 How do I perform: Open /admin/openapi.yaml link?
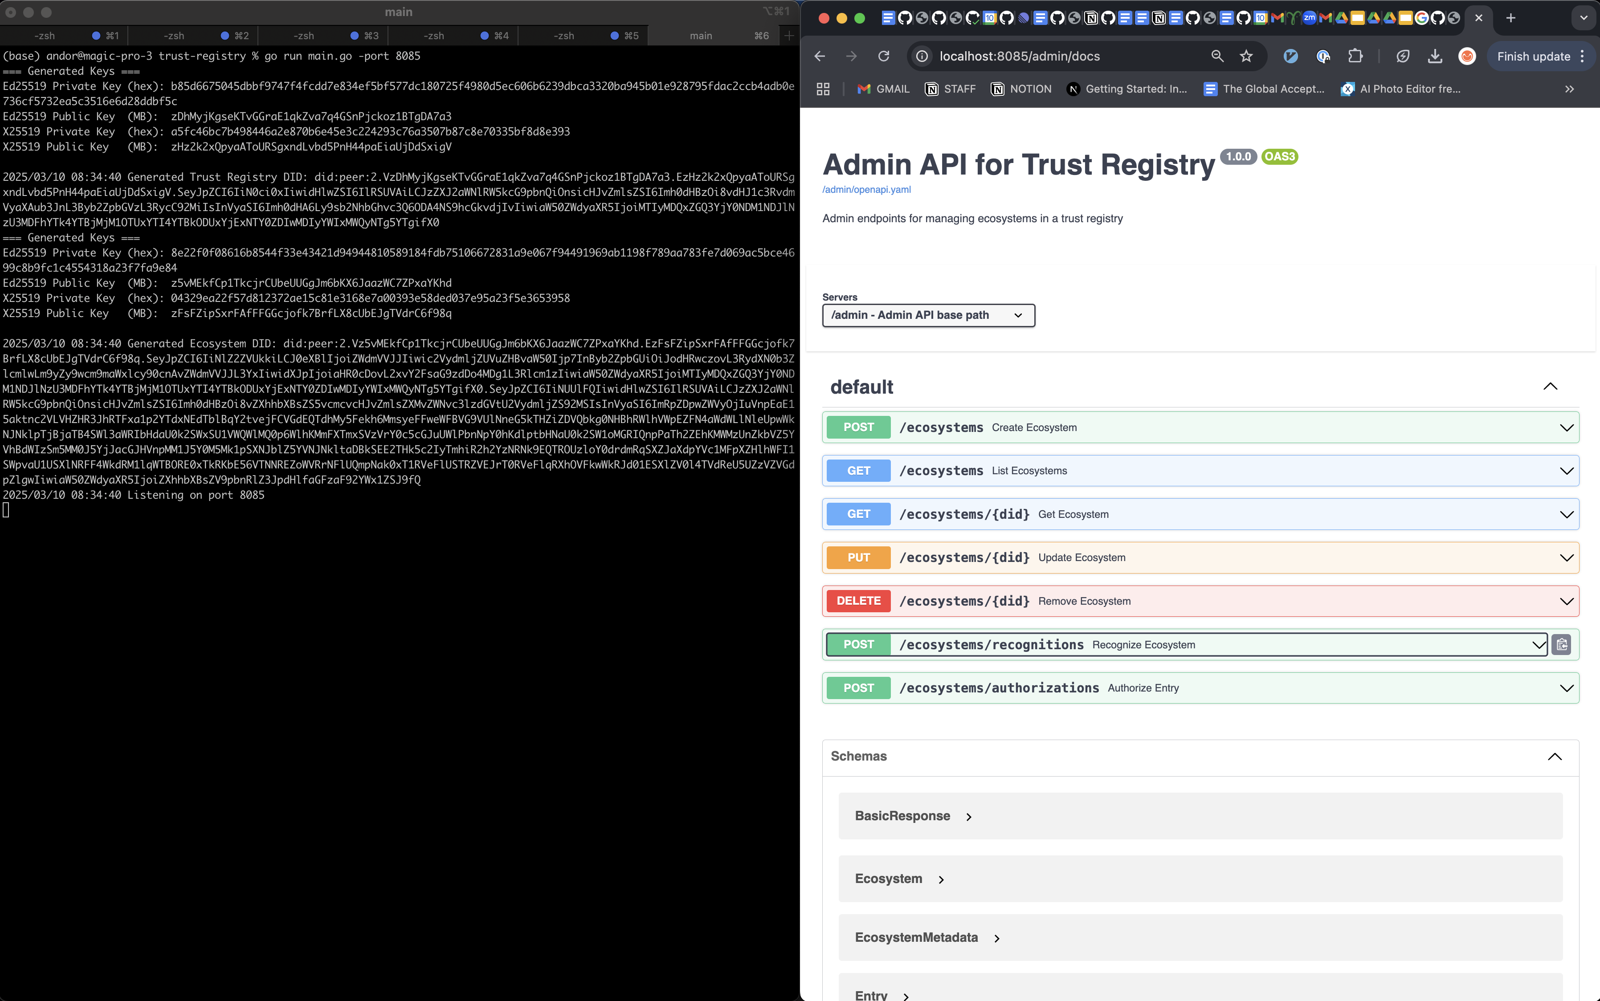[866, 189]
